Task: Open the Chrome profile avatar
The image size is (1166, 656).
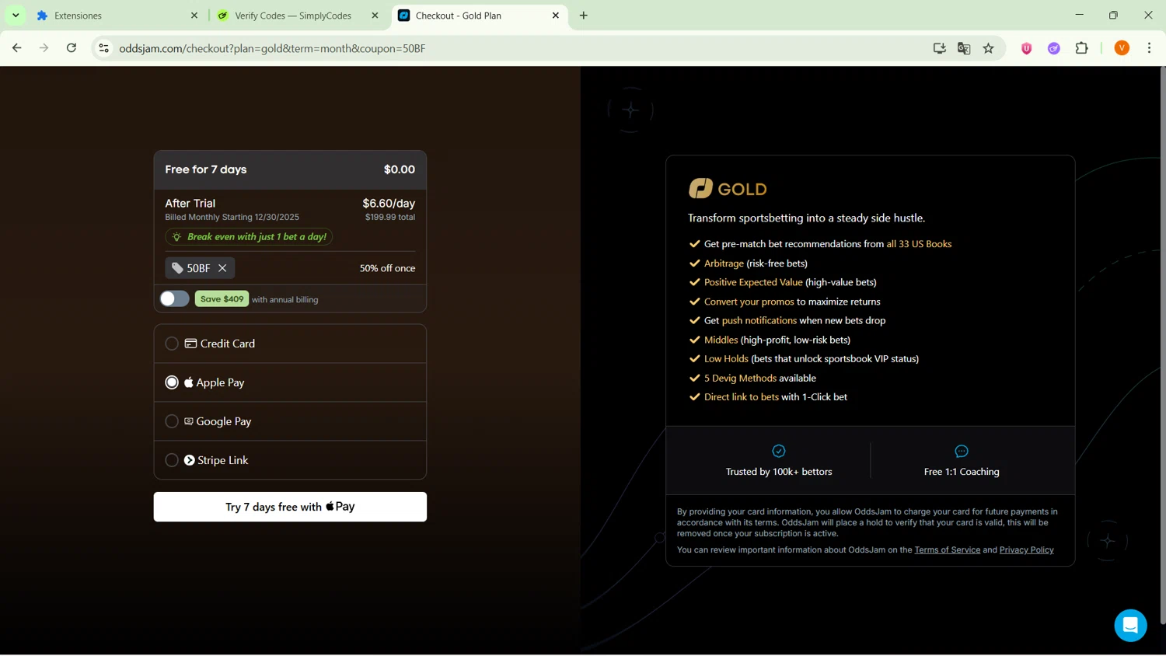Action: point(1122,48)
